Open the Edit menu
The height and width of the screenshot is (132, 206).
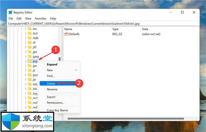coord(19,19)
